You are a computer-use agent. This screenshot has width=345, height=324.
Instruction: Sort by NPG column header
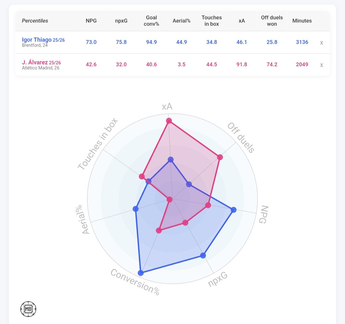91,21
